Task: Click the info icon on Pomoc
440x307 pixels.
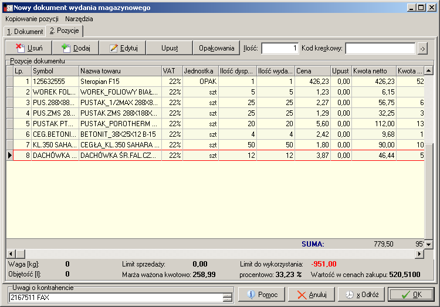Action: [x=251, y=294]
